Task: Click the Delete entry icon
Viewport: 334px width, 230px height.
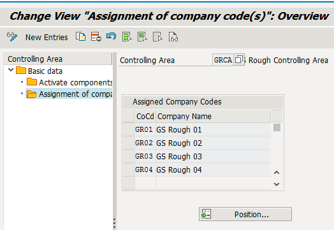Action: pos(96,37)
